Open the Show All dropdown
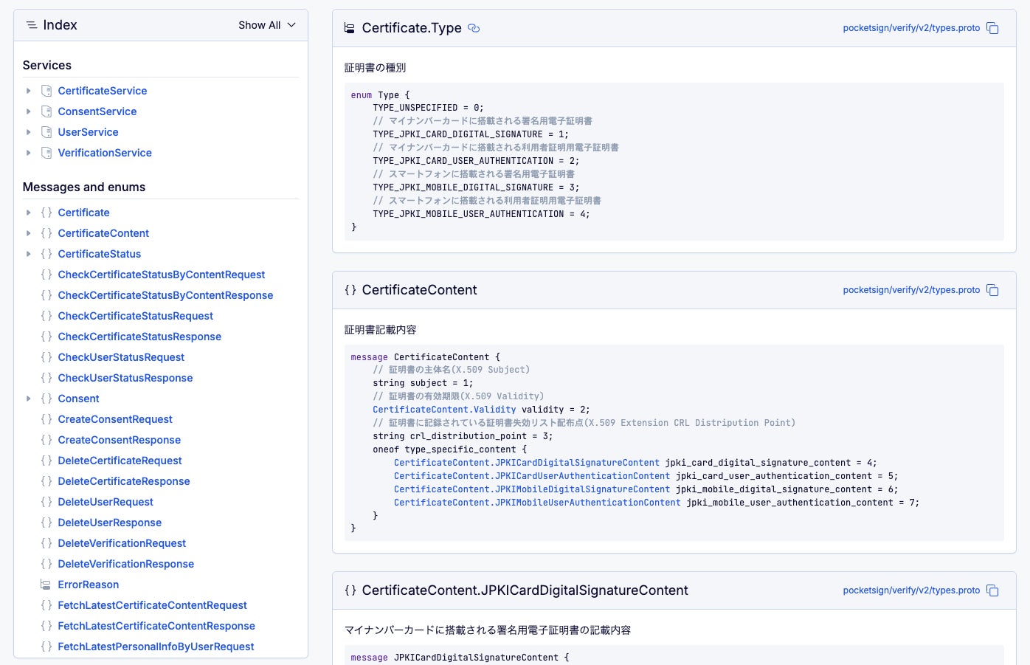 [266, 25]
